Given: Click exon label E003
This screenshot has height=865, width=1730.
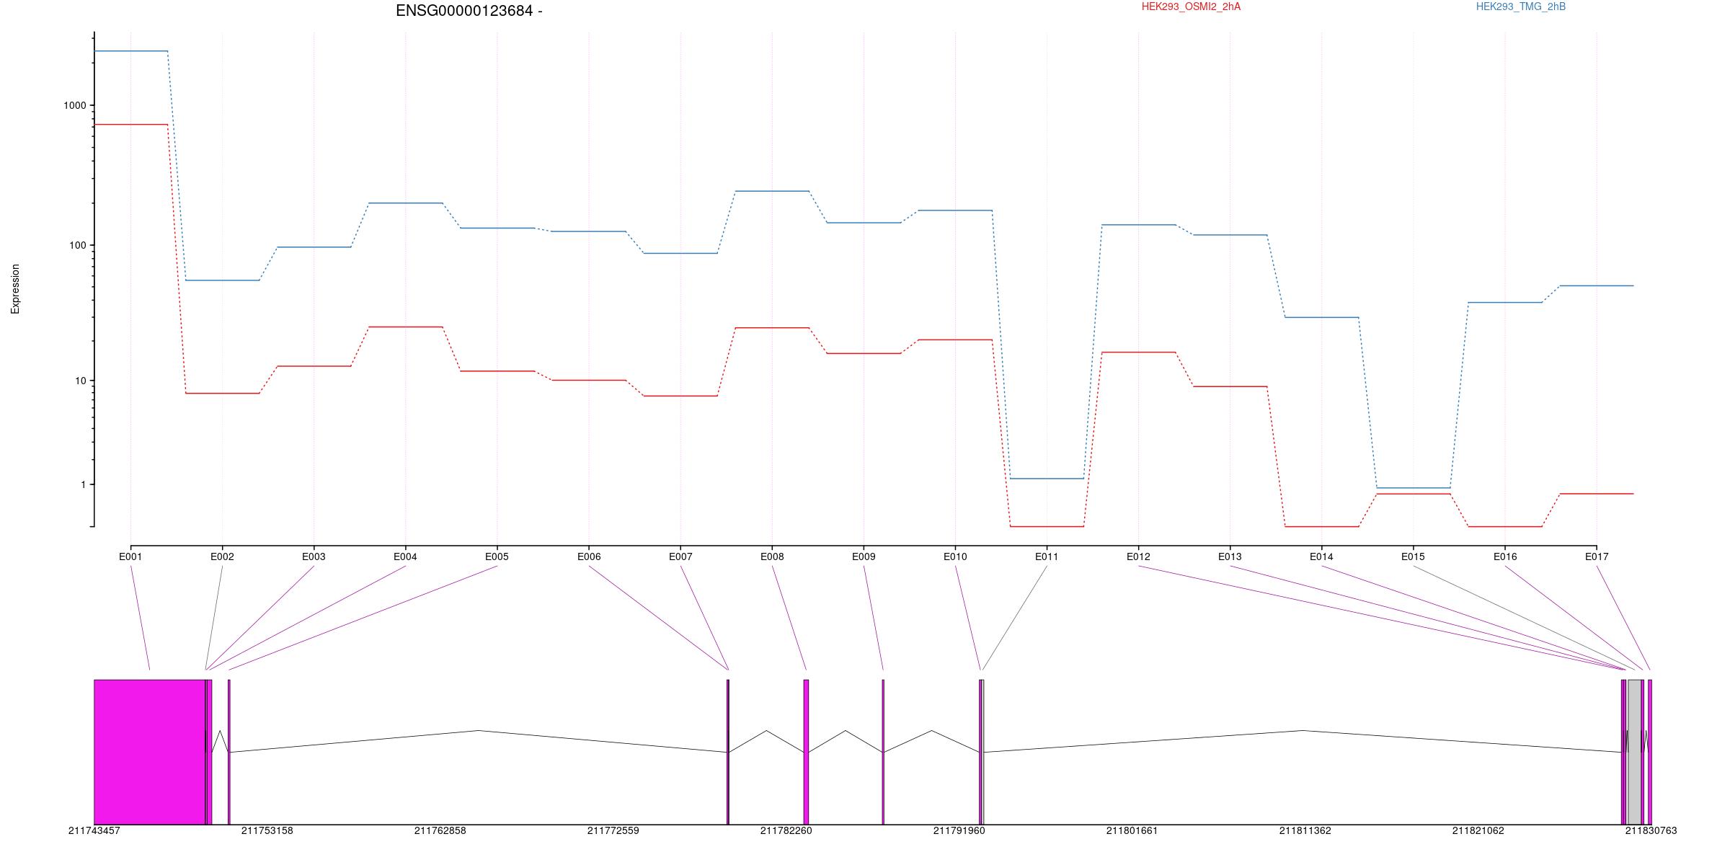Looking at the screenshot, I should click(x=314, y=556).
